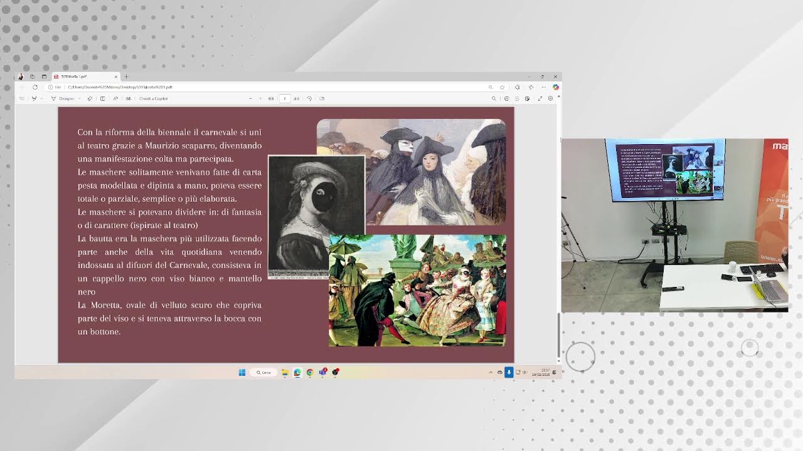The width and height of the screenshot is (803, 451).
Task: Open the favorites list icon
Action: click(531, 87)
